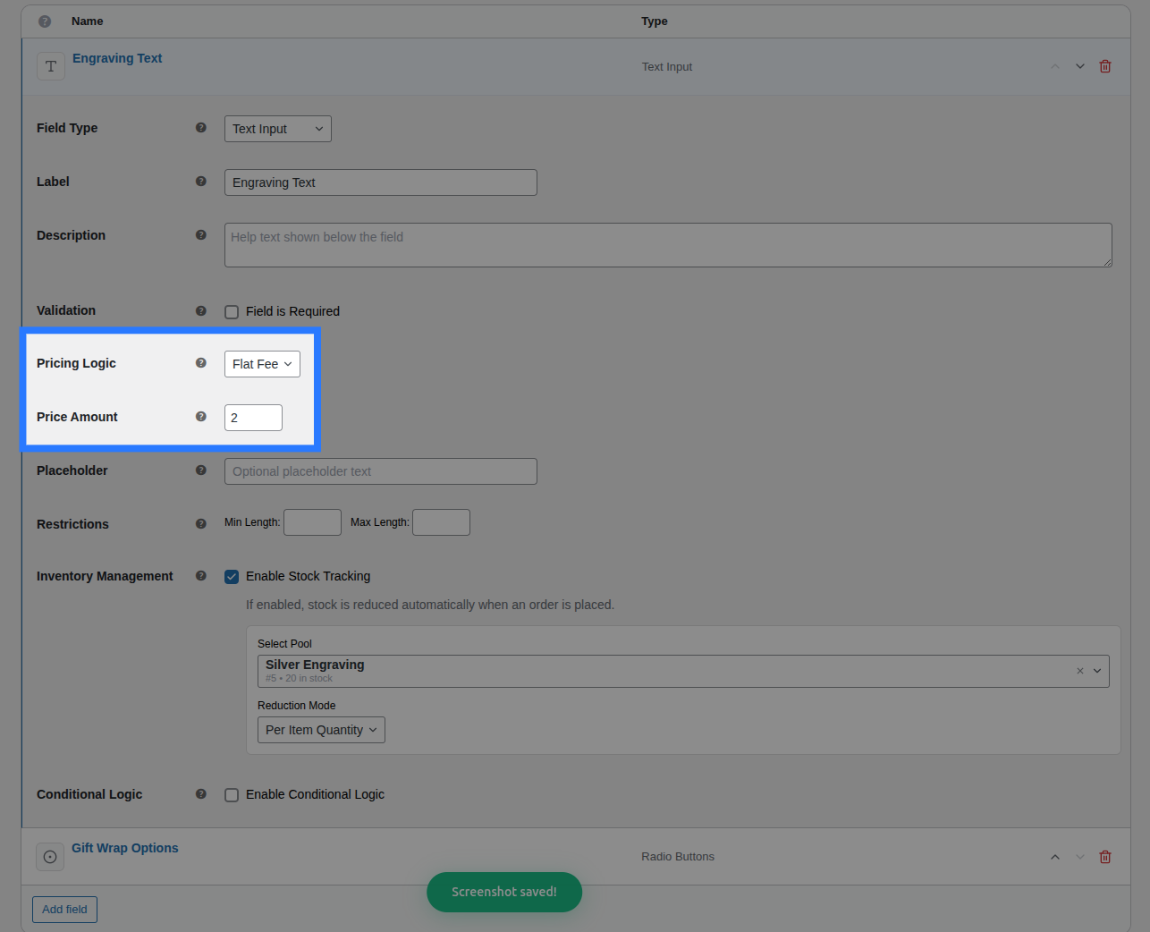Click the Radio Buttons type label
1150x932 pixels.
[678, 857]
